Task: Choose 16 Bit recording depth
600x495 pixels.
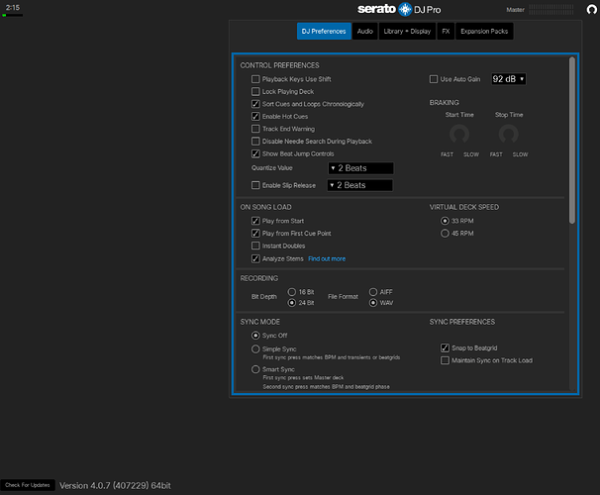Action: click(x=292, y=292)
